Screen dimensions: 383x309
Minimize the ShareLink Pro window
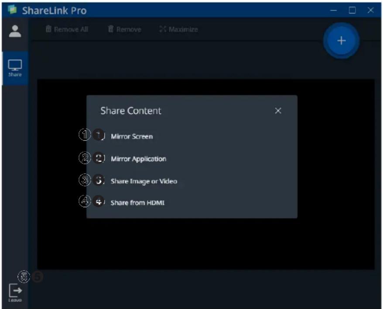334,10
